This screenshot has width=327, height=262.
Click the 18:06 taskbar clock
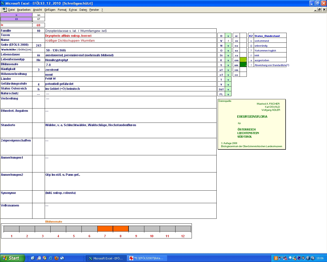[320, 258]
